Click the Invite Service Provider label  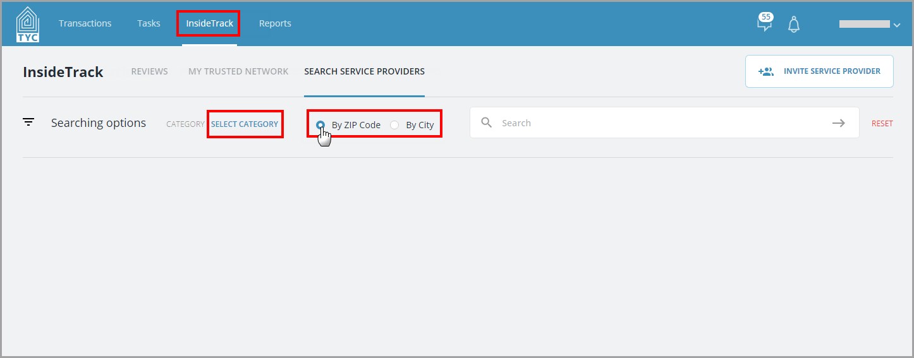coord(832,71)
